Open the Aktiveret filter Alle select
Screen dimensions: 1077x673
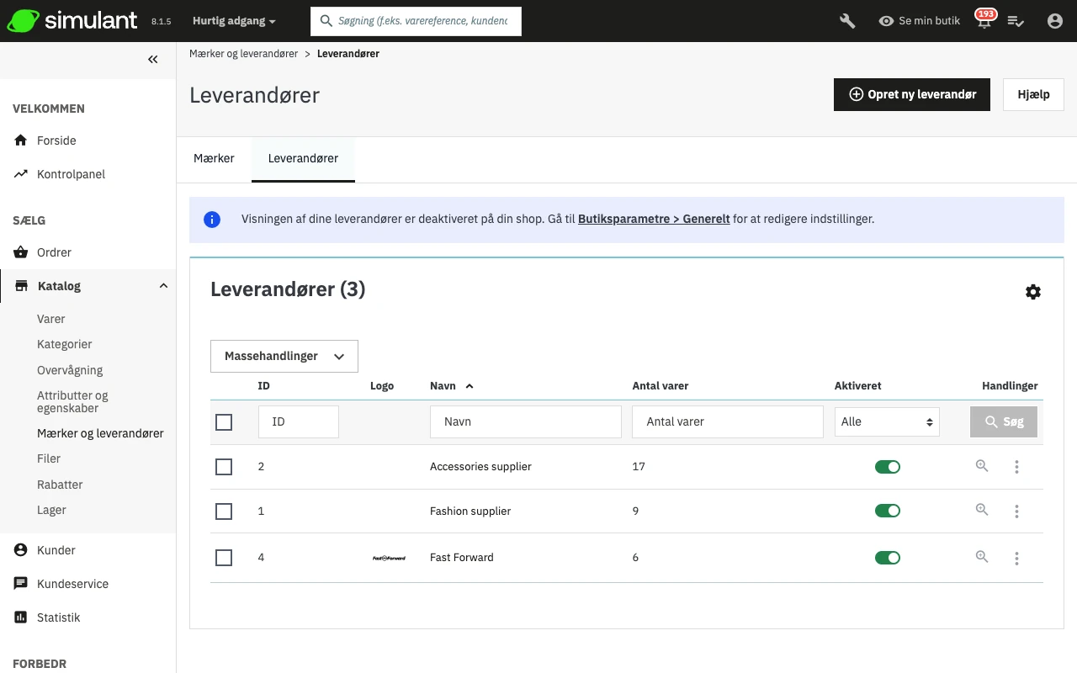pos(887,422)
